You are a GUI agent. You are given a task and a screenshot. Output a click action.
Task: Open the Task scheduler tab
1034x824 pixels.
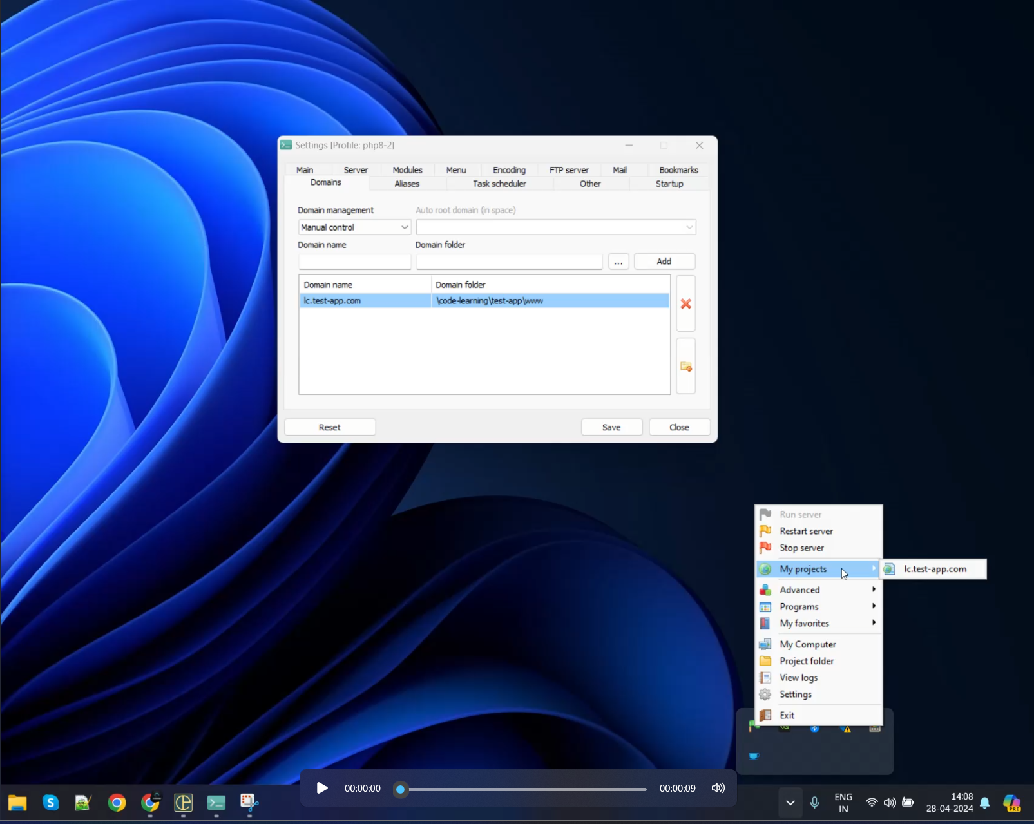pyautogui.click(x=499, y=184)
